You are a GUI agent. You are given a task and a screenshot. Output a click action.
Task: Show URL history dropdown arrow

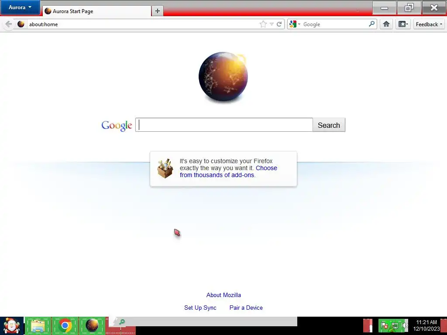point(272,24)
